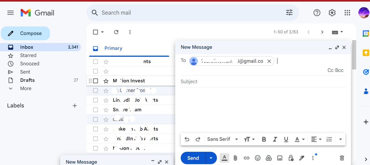370x165 pixels.
Task: Open the Google Calendar panel in the sidebar
Action: [x=366, y=33]
